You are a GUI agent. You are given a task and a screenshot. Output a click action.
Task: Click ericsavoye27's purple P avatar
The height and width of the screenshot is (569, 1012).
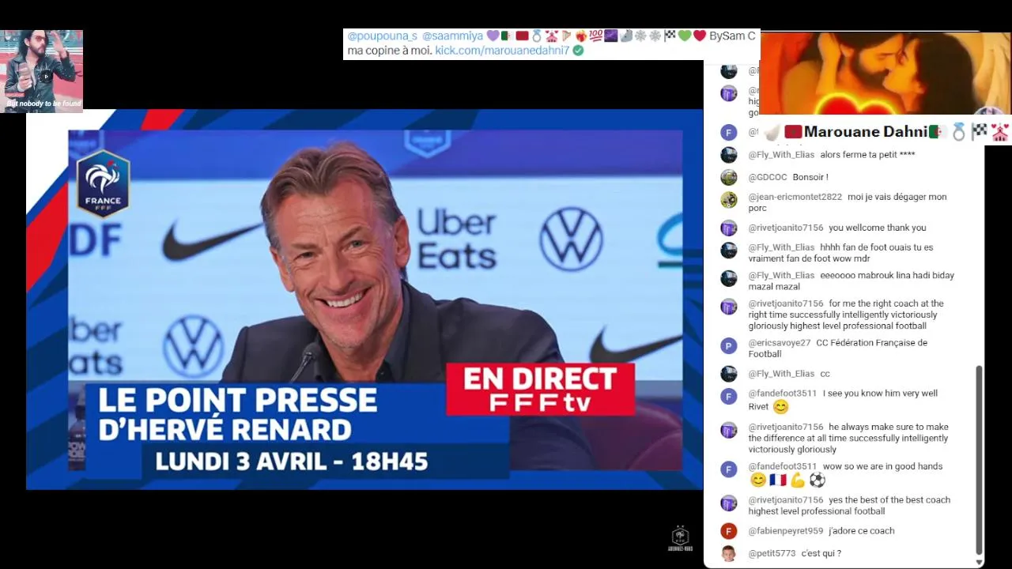729,345
